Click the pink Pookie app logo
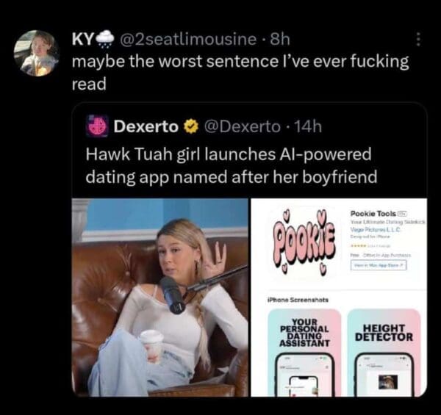The width and height of the screenshot is (441, 415). point(303,243)
